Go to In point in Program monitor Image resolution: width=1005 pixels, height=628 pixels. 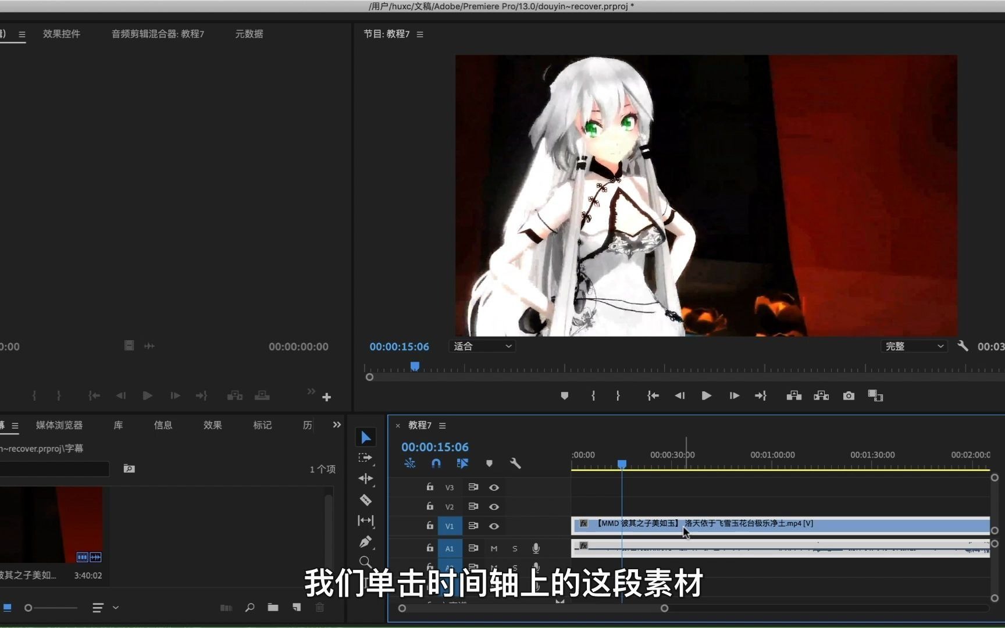point(653,396)
